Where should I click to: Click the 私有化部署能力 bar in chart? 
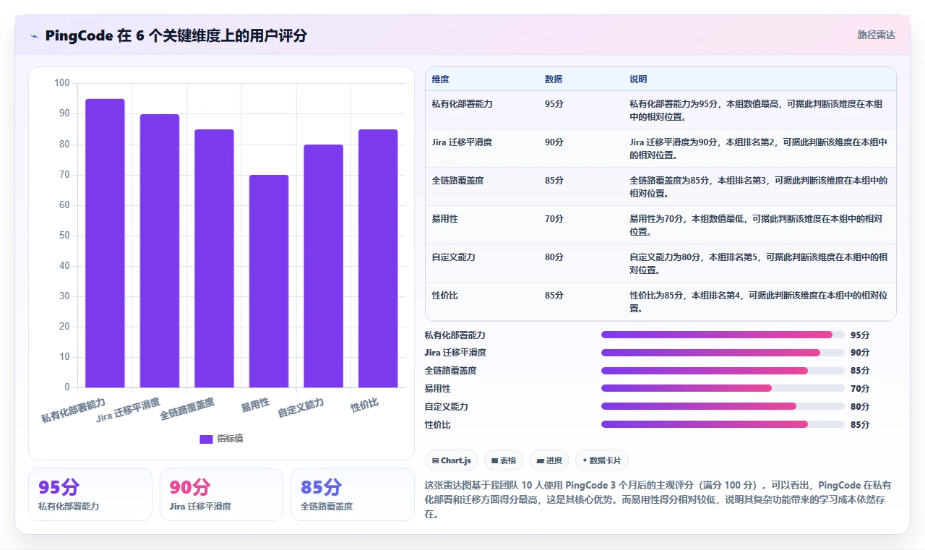coord(105,243)
